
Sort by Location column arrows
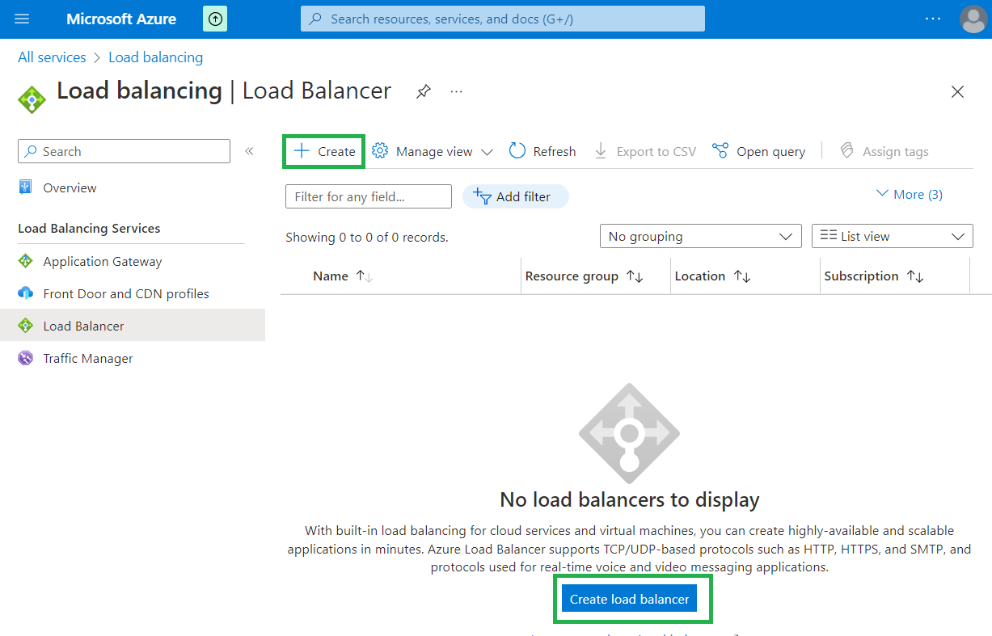click(x=742, y=276)
